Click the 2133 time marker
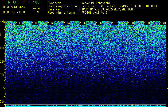 pyautogui.click(x=50, y=23)
